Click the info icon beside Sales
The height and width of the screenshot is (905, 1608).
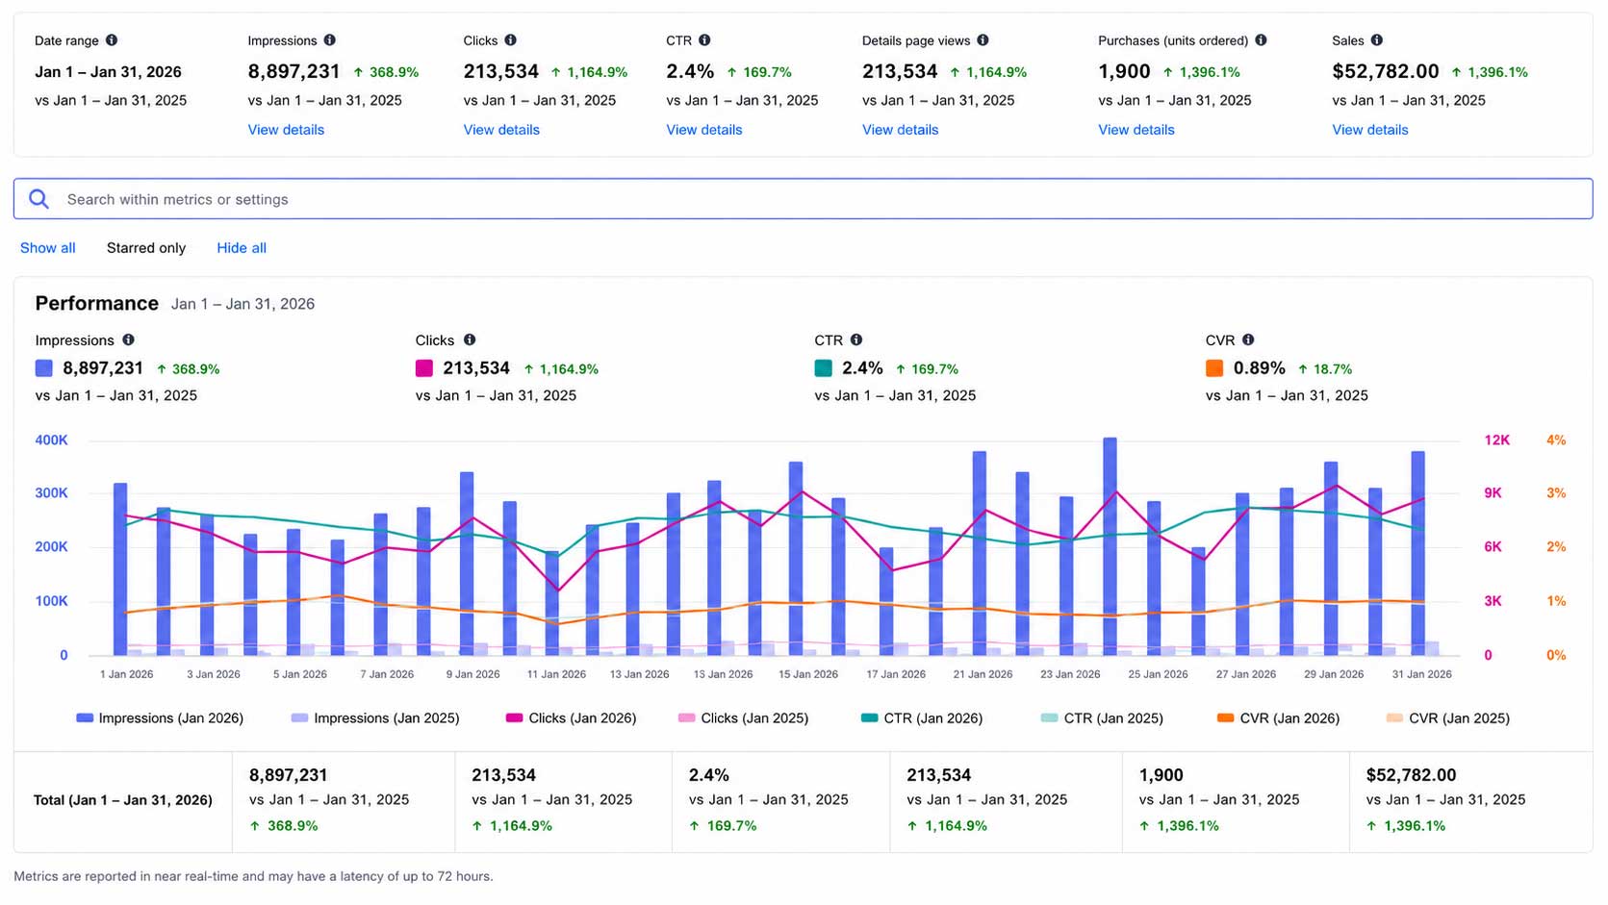pos(1377,40)
